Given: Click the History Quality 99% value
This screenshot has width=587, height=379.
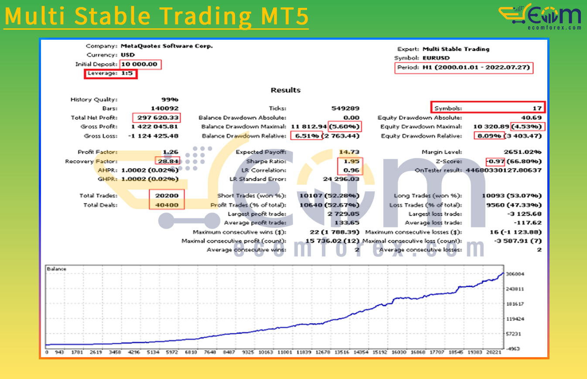Looking at the screenshot, I should (x=170, y=100).
